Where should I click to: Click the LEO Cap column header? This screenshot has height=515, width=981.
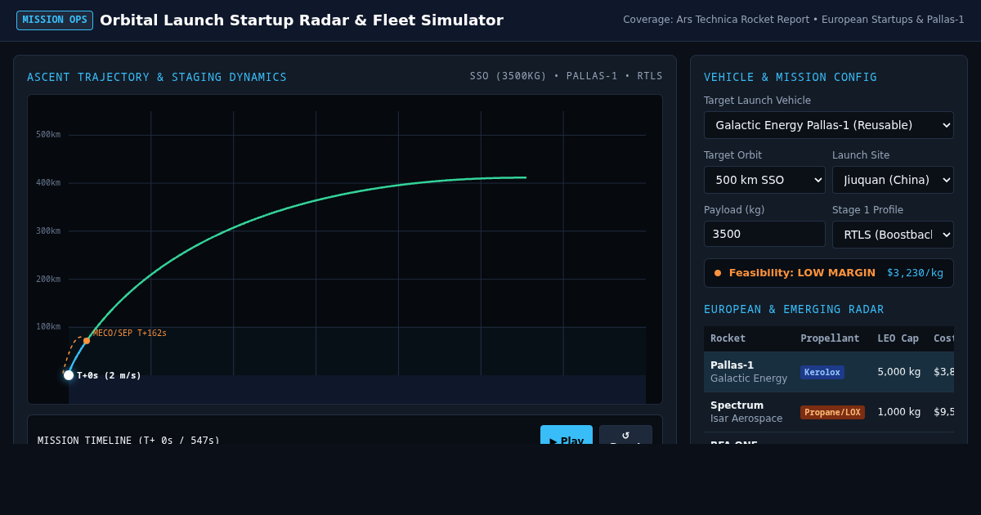898,338
